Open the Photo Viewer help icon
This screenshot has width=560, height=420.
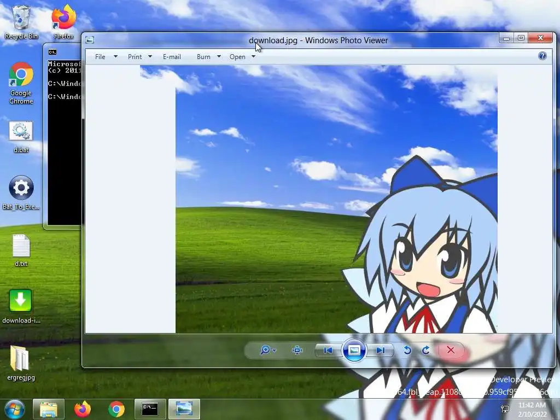coord(542,56)
